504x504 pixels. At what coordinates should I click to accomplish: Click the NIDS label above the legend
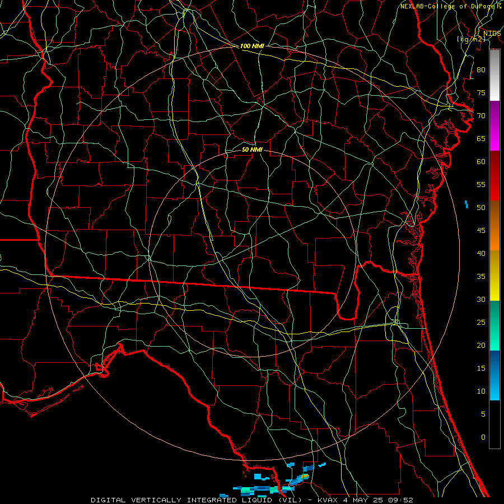(492, 34)
